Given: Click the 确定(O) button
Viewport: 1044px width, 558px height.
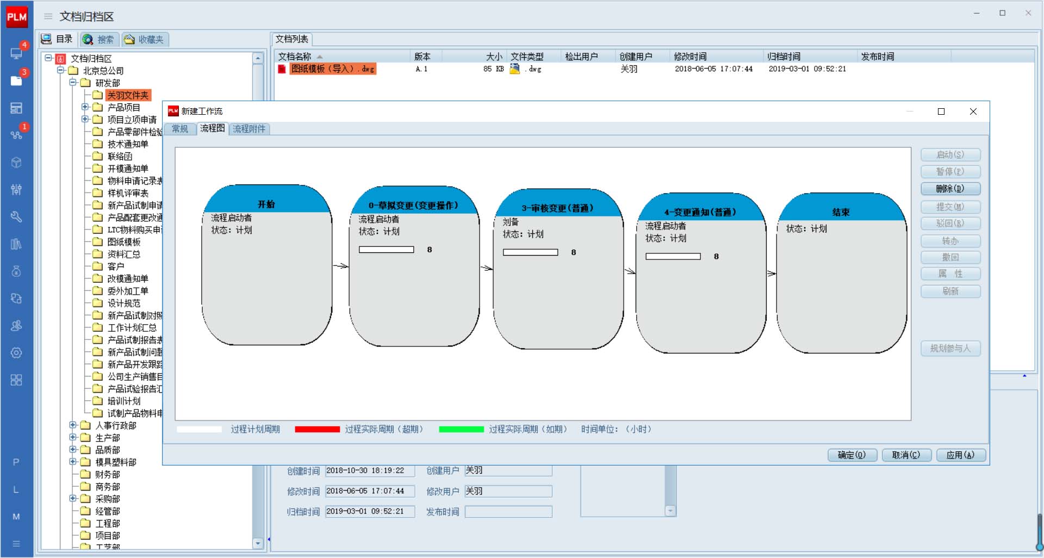Looking at the screenshot, I should point(852,455).
